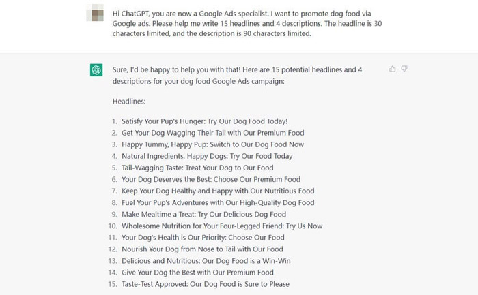Select headline 8 'Fuel Your Pup's Adventures'

218,202
